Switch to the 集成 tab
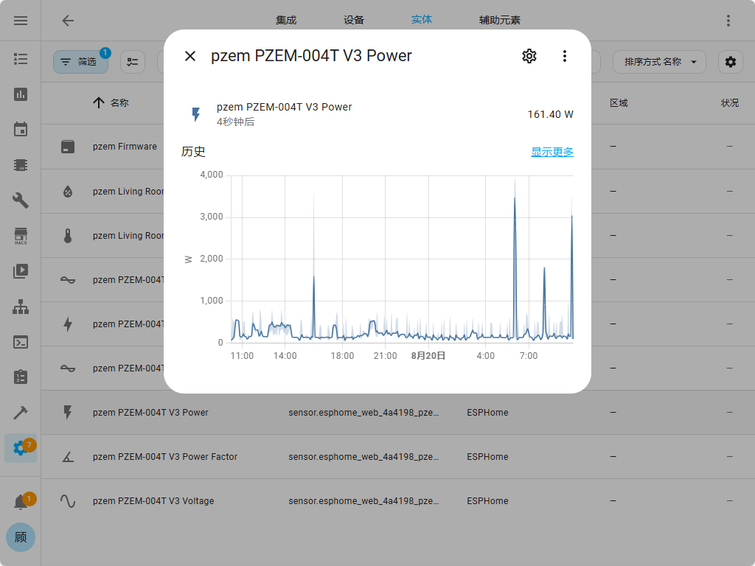Image resolution: width=755 pixels, height=566 pixels. (286, 21)
